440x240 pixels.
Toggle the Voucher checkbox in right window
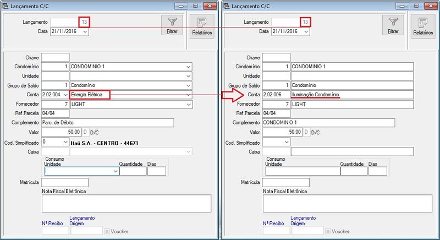[x=328, y=231]
